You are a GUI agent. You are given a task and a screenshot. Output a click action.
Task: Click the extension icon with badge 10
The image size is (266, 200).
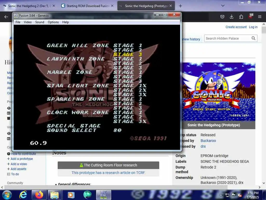[x=251, y=16]
